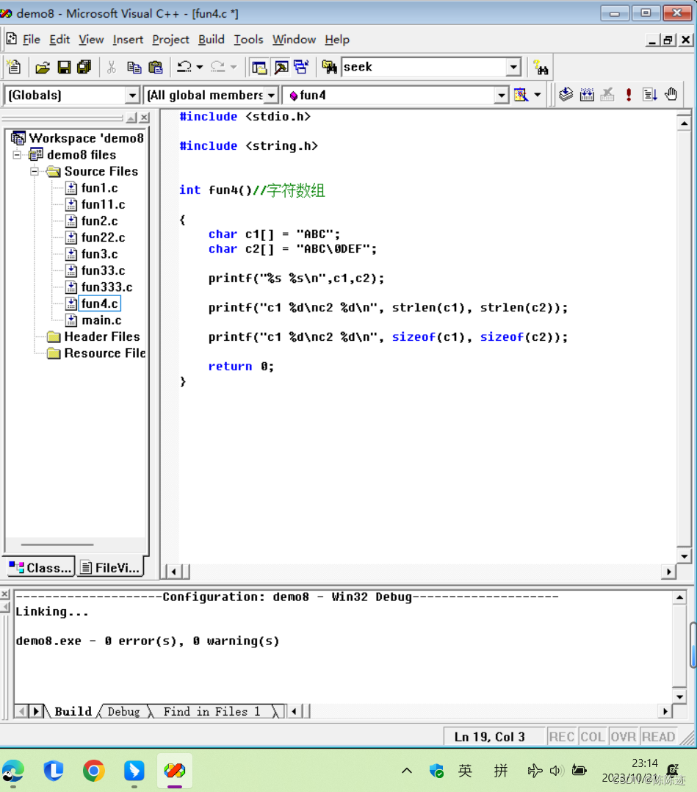
Task: Save the current file fun4.c
Action: (64, 67)
